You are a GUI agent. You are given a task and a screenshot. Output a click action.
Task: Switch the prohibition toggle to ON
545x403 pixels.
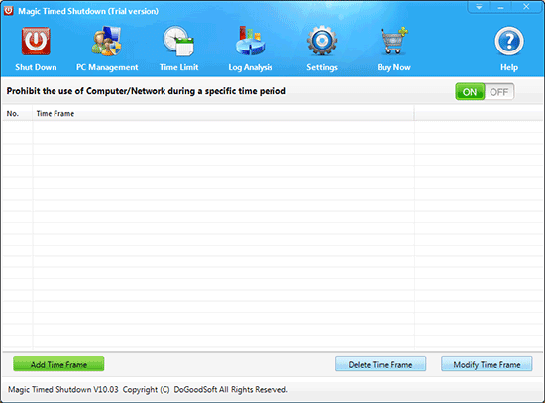tap(470, 92)
